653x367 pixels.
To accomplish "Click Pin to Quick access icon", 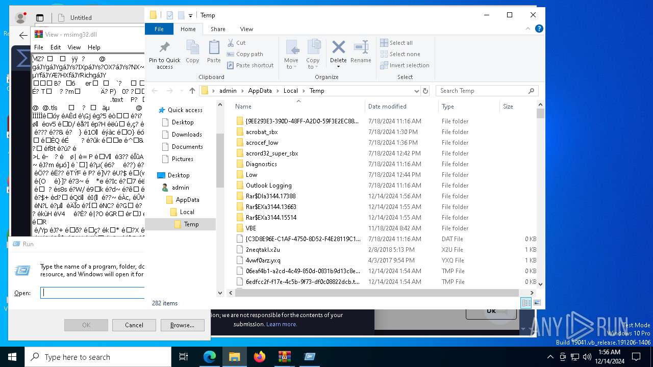I will click(x=164, y=55).
